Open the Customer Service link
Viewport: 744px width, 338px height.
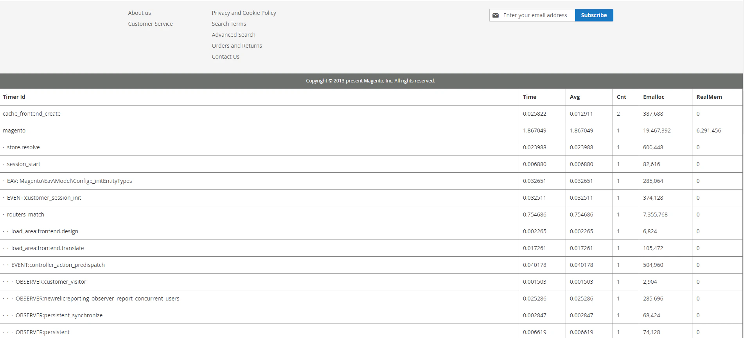150,24
